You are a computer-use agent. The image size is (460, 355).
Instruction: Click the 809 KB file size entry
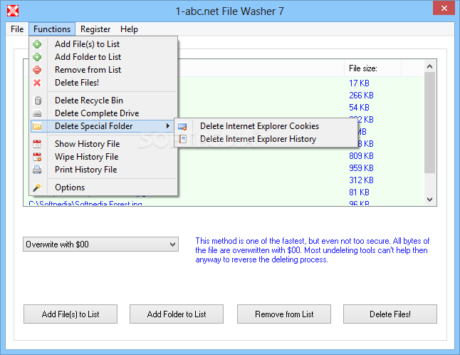click(361, 156)
